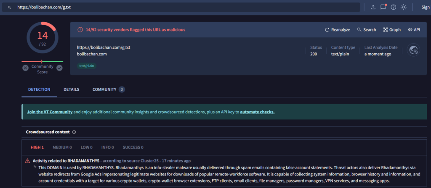Open the help question mark icon
431x188 pixels.
point(394,7)
